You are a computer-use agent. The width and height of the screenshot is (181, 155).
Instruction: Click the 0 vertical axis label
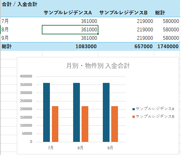click(x=31, y=142)
